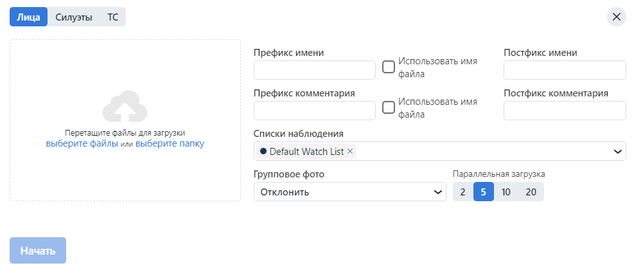
Task: Remove Default Watch List tag with x
Action: coord(350,152)
